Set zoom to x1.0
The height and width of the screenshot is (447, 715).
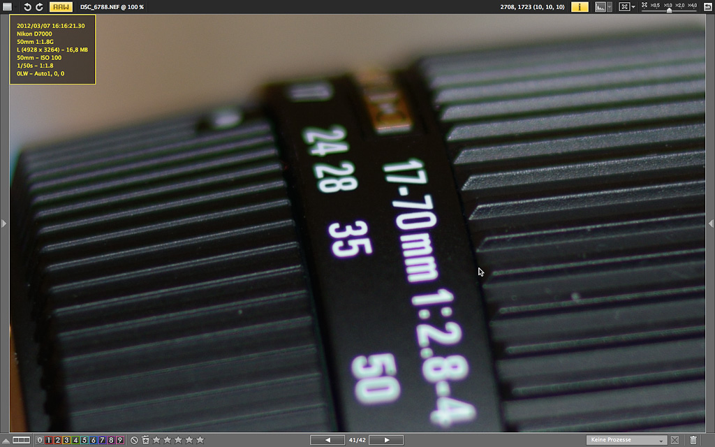(x=668, y=6)
